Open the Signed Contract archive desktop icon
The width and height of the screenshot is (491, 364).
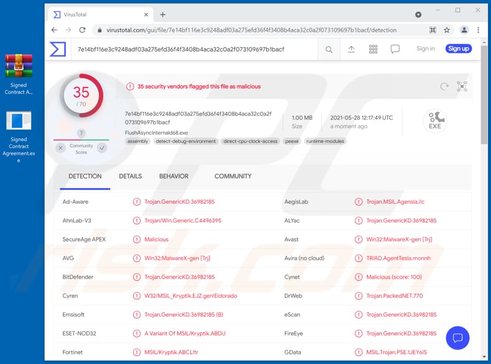tap(19, 74)
